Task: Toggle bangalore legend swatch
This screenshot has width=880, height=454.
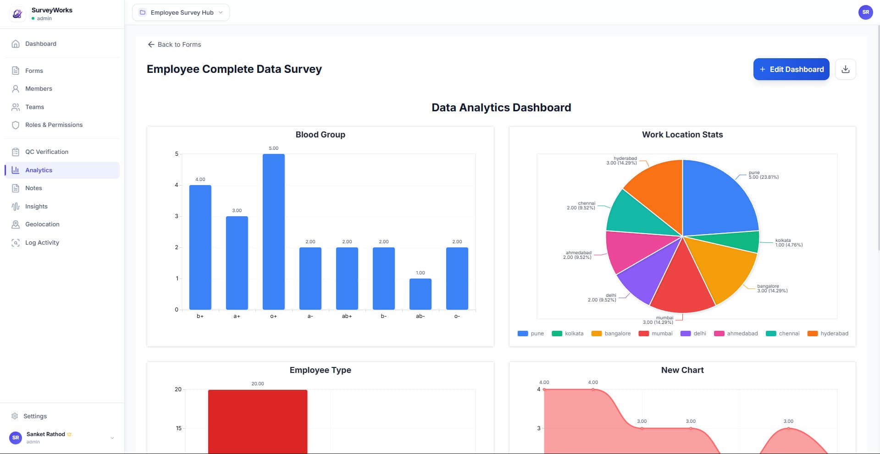Action: point(597,334)
